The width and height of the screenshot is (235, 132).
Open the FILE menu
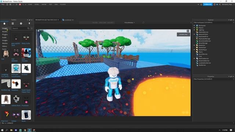[x=3, y=4]
